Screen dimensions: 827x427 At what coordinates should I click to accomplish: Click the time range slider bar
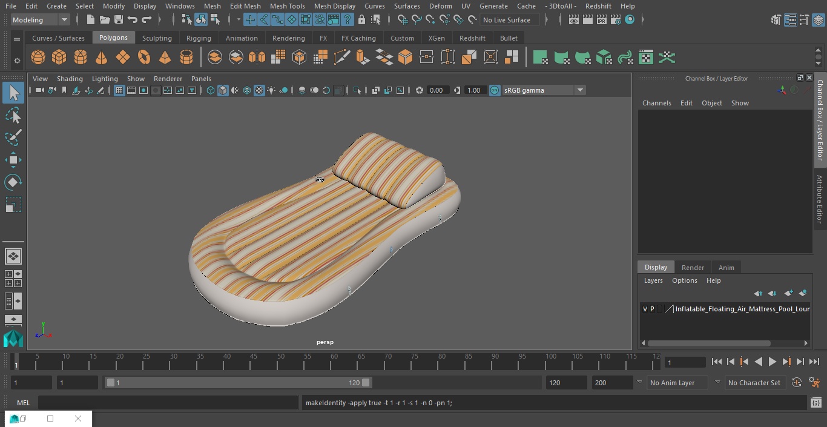click(238, 383)
